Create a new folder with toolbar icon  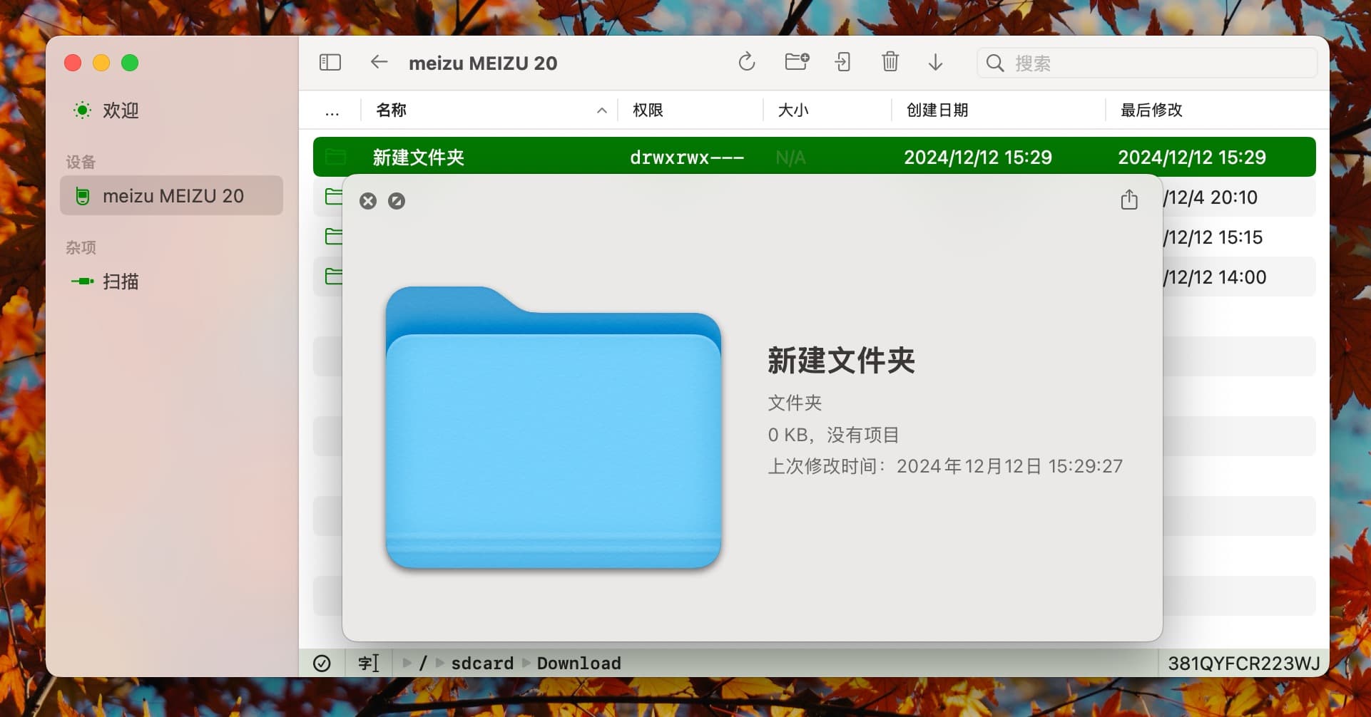796,62
